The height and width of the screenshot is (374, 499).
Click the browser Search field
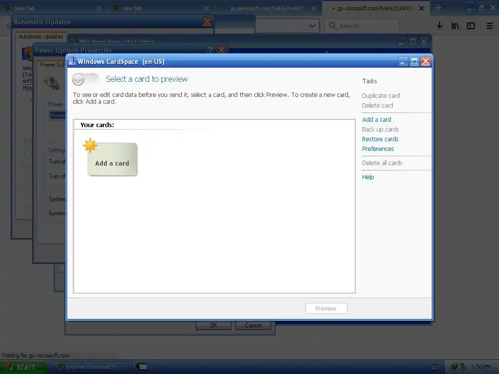[x=362, y=26]
